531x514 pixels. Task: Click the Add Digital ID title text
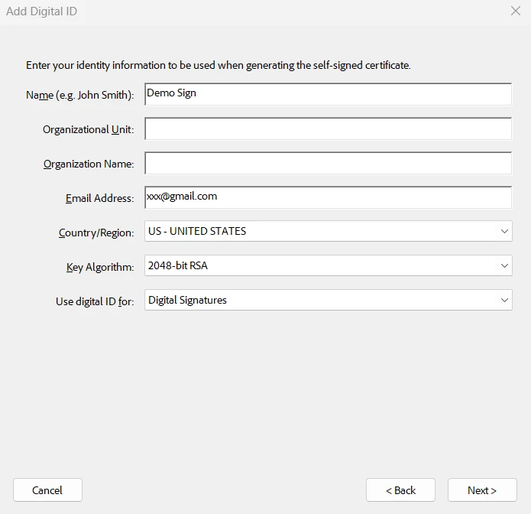click(42, 11)
